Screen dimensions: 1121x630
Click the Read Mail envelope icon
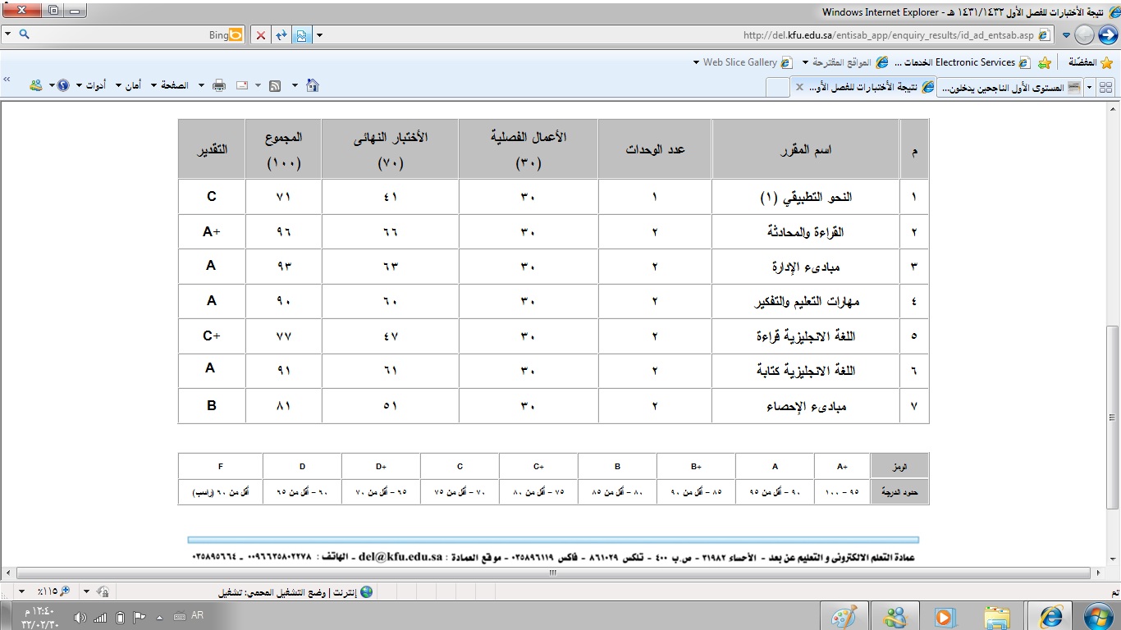click(243, 85)
